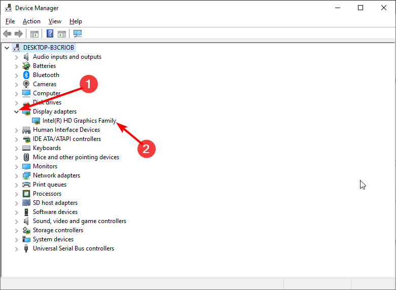
Task: Click the Monitors icon
Action: point(26,166)
